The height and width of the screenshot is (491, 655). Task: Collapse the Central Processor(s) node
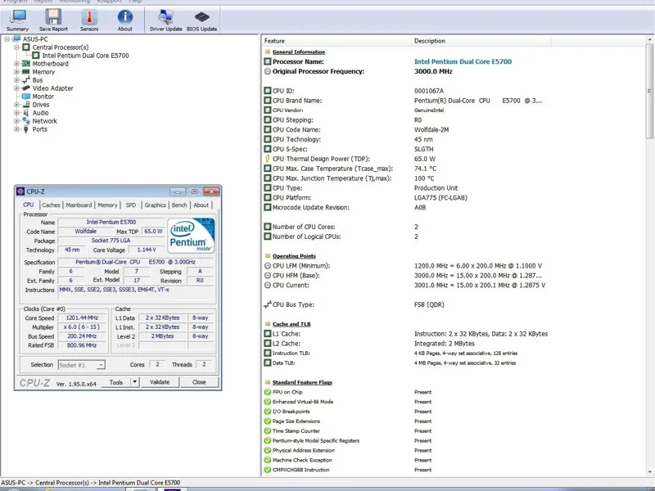point(16,47)
